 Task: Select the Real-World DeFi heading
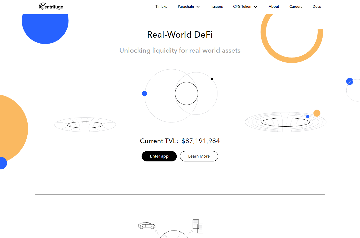coord(180,35)
